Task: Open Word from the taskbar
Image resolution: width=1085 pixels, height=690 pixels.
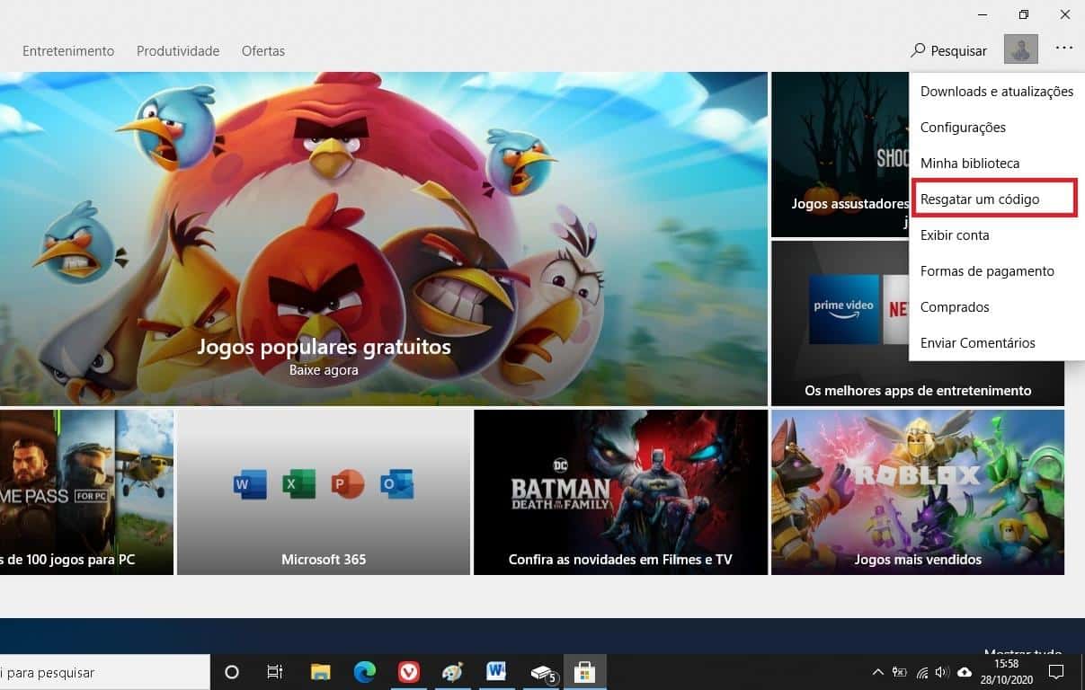Action: [496, 672]
